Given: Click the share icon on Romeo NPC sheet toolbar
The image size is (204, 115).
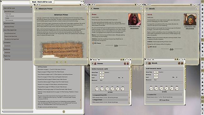Looking at the screenshot, I should [125, 60].
